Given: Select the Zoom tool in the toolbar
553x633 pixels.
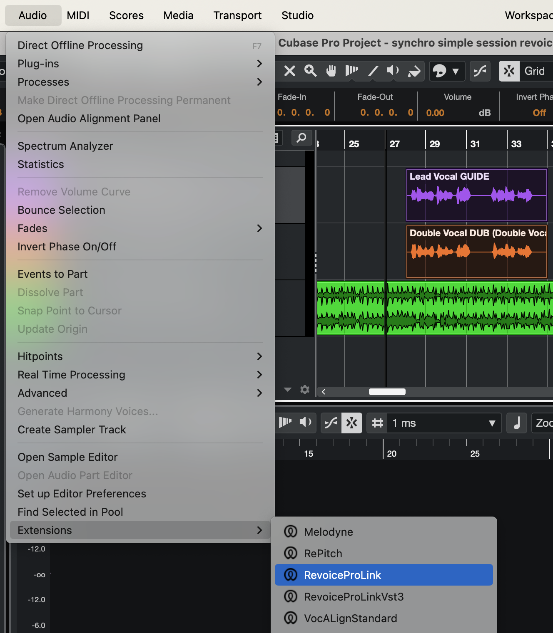Looking at the screenshot, I should tap(310, 71).
